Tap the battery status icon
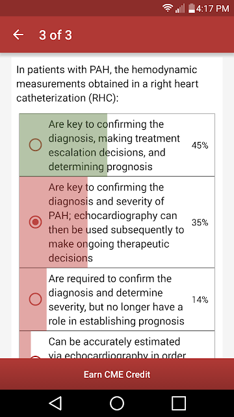 click(x=192, y=8)
